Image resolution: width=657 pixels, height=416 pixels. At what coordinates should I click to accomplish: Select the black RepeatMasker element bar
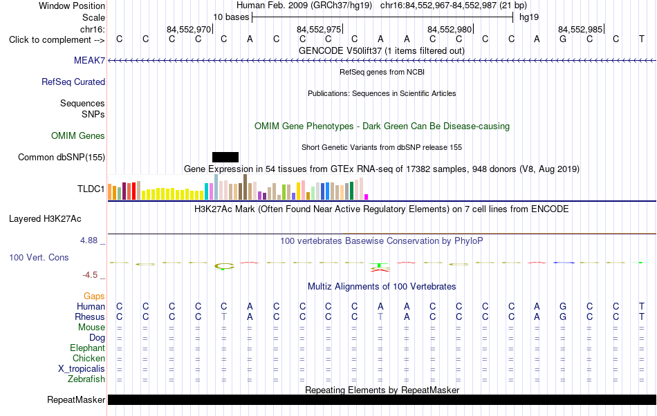(382, 399)
